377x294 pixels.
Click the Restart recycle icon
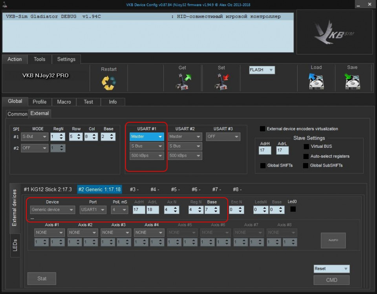[x=108, y=83]
